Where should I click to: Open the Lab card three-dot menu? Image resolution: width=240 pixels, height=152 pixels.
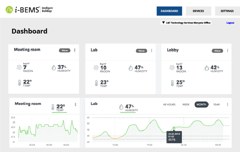coord(152,51)
